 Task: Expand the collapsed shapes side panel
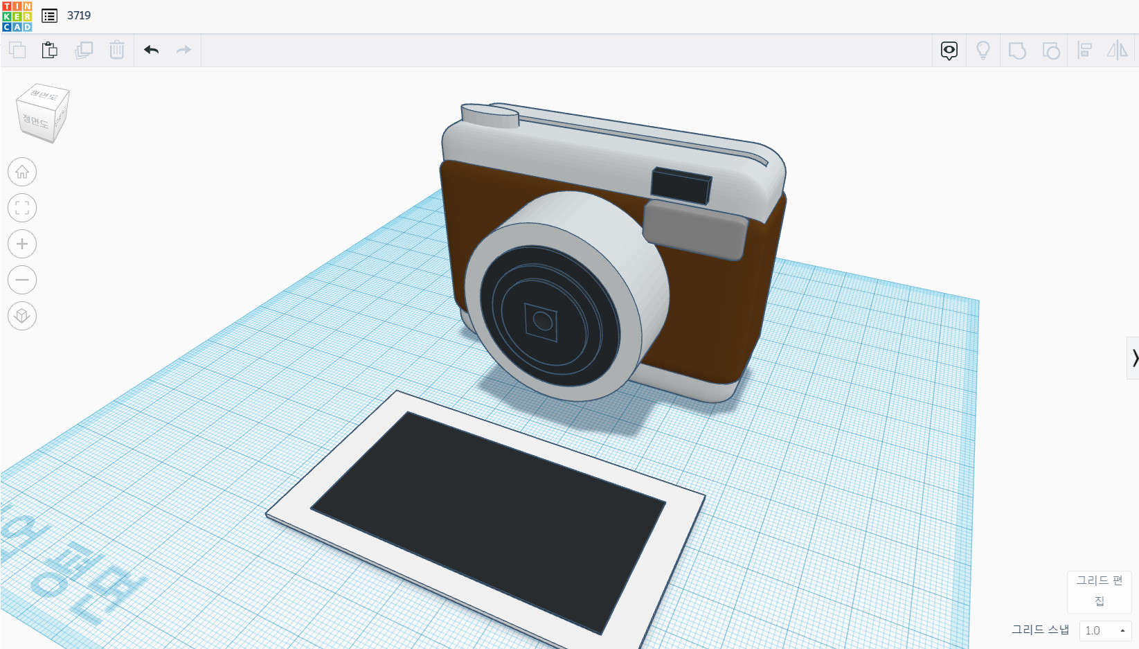(x=1133, y=358)
